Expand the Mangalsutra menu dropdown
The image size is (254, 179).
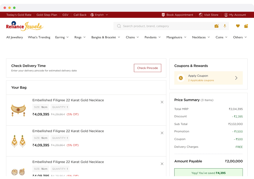[185, 37]
